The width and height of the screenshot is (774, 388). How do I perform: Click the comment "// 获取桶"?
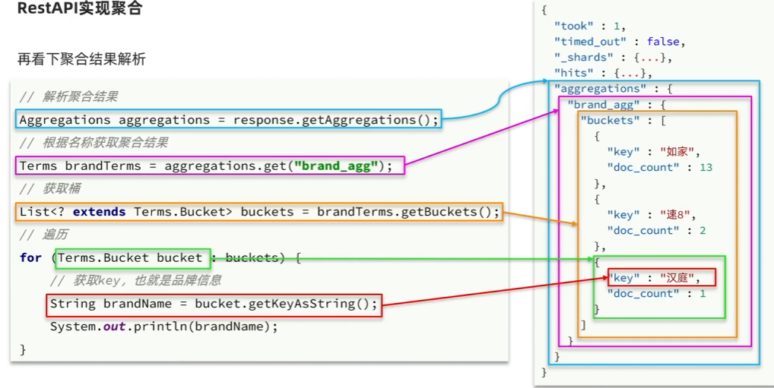coord(50,189)
